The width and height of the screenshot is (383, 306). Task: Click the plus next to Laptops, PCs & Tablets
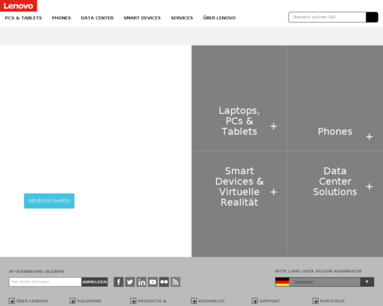click(273, 126)
